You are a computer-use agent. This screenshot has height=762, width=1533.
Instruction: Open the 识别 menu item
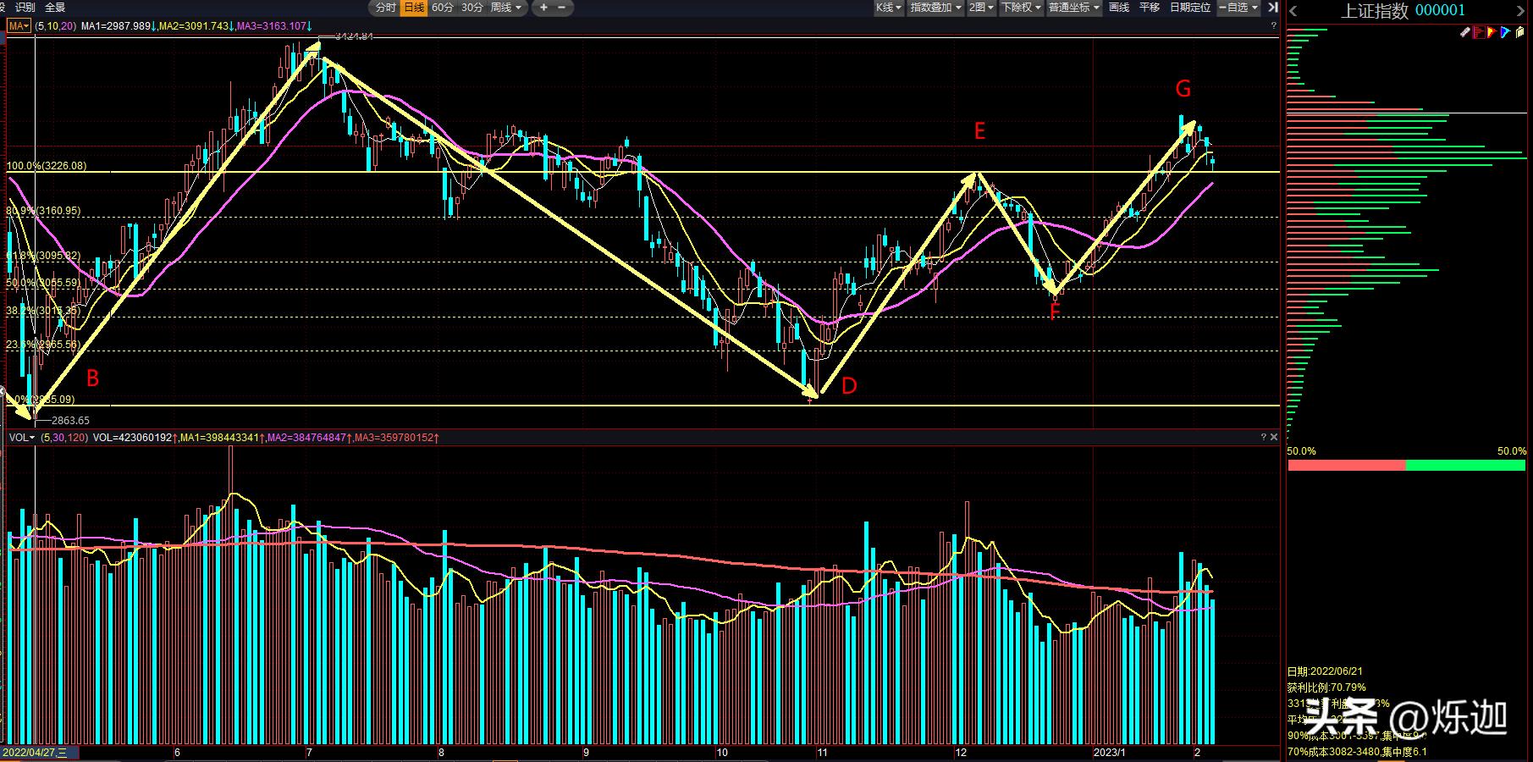tap(25, 8)
